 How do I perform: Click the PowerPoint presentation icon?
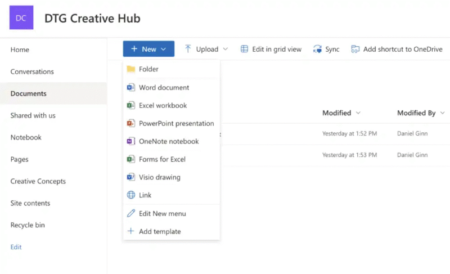[x=130, y=123]
